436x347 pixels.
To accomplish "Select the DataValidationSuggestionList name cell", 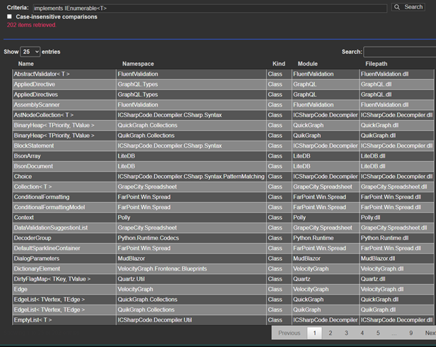I will pos(64,228).
